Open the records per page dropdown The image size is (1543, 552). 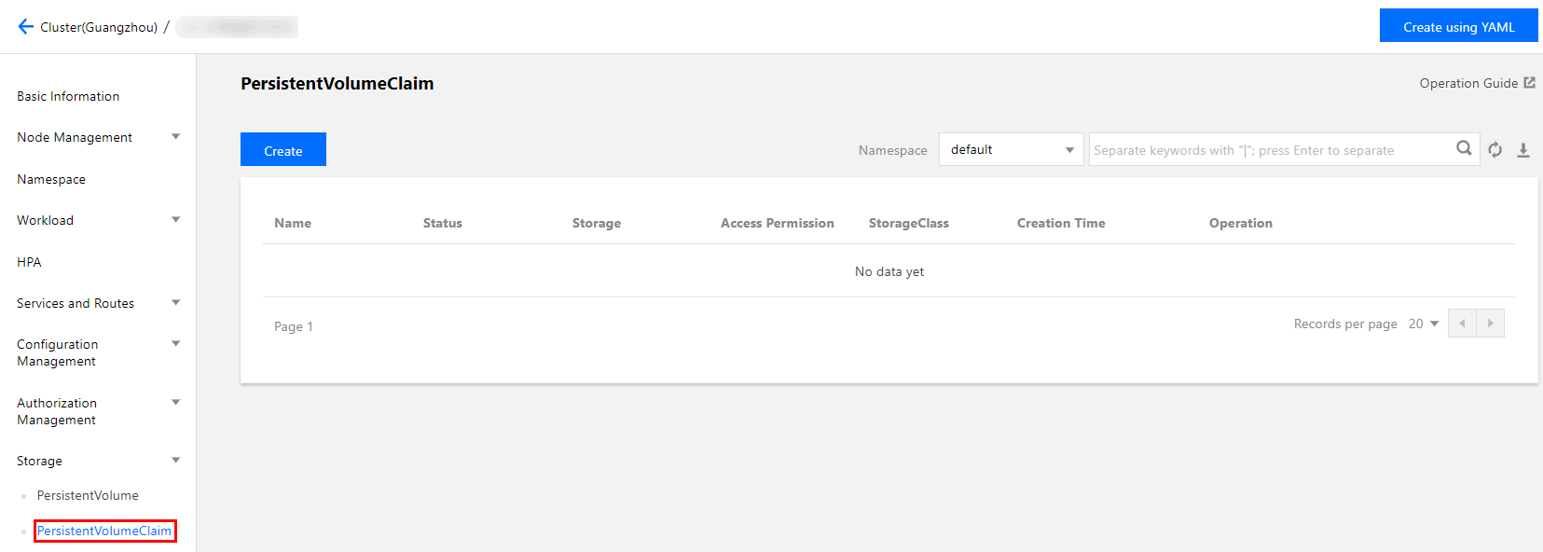pos(1424,324)
